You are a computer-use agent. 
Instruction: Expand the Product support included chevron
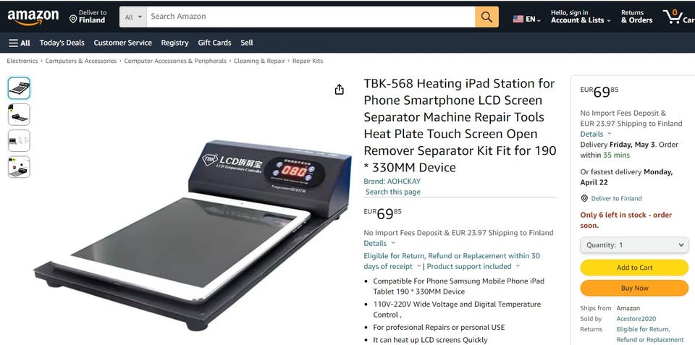tap(518, 266)
